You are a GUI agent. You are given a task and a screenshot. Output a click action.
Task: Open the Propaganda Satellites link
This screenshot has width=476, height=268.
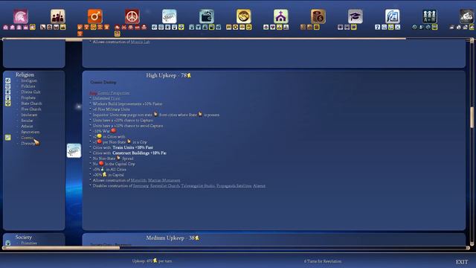click(x=234, y=186)
